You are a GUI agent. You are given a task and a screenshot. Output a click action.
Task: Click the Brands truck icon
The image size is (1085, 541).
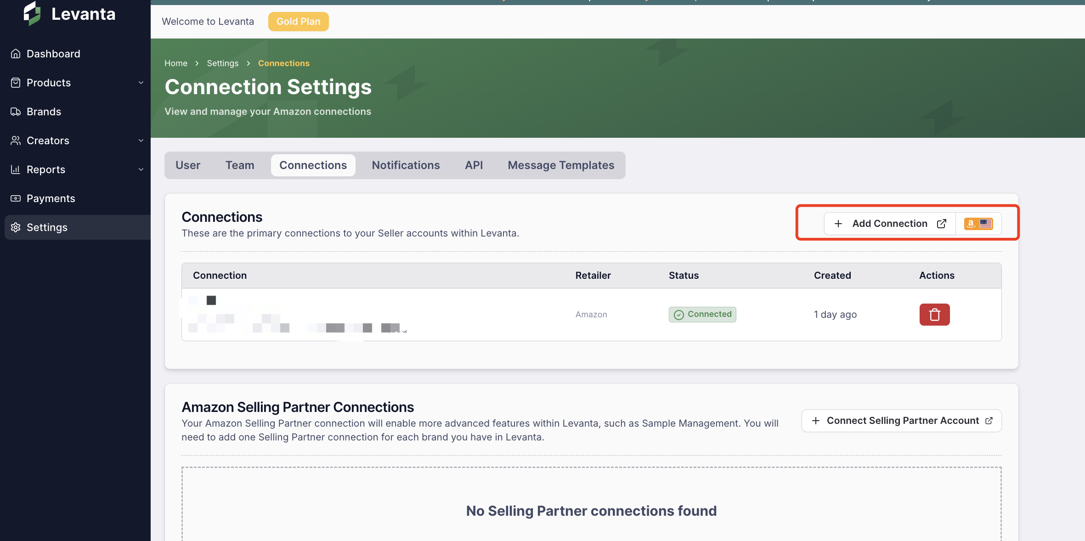point(16,112)
